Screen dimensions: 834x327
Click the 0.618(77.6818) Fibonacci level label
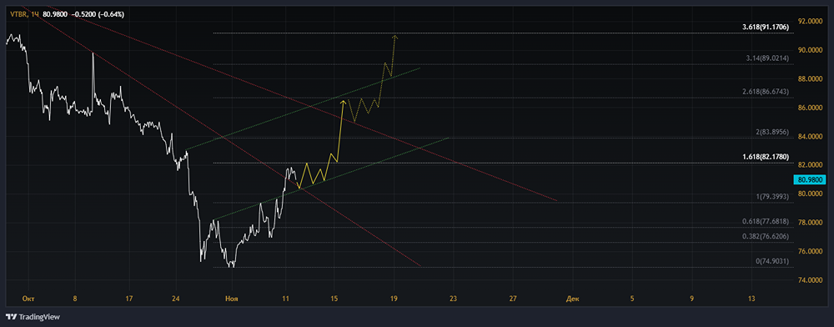click(x=766, y=221)
